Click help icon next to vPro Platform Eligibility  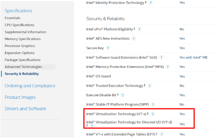tap(140, 29)
